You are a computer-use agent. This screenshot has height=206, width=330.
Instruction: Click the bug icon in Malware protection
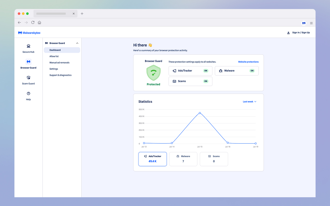click(221, 71)
